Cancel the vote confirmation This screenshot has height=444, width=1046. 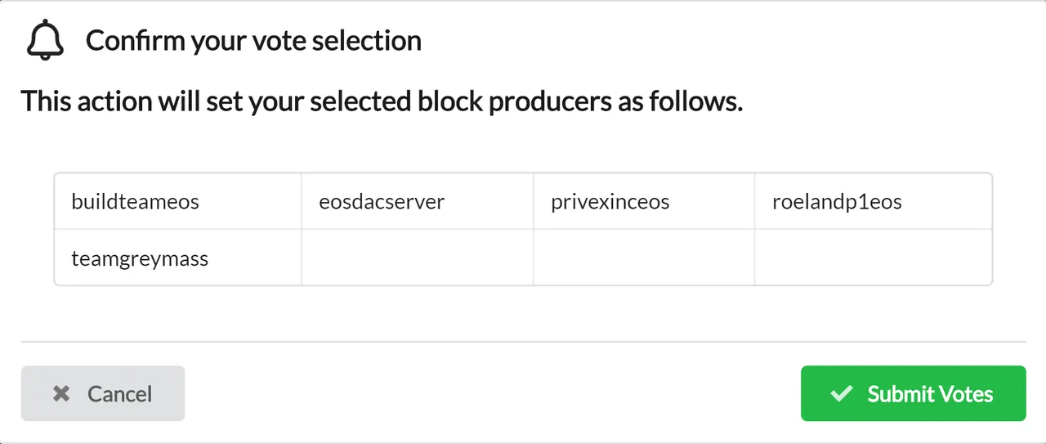(x=103, y=393)
